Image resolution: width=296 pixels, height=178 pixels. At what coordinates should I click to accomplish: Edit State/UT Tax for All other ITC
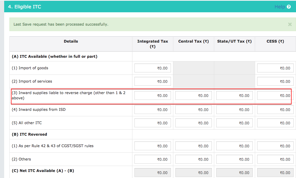[x=235, y=123]
